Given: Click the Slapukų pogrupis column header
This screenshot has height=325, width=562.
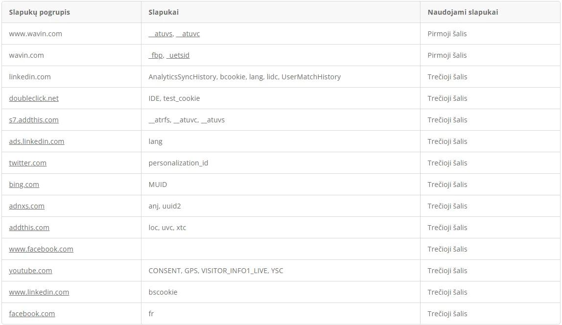Looking at the screenshot, I should pos(40,12).
